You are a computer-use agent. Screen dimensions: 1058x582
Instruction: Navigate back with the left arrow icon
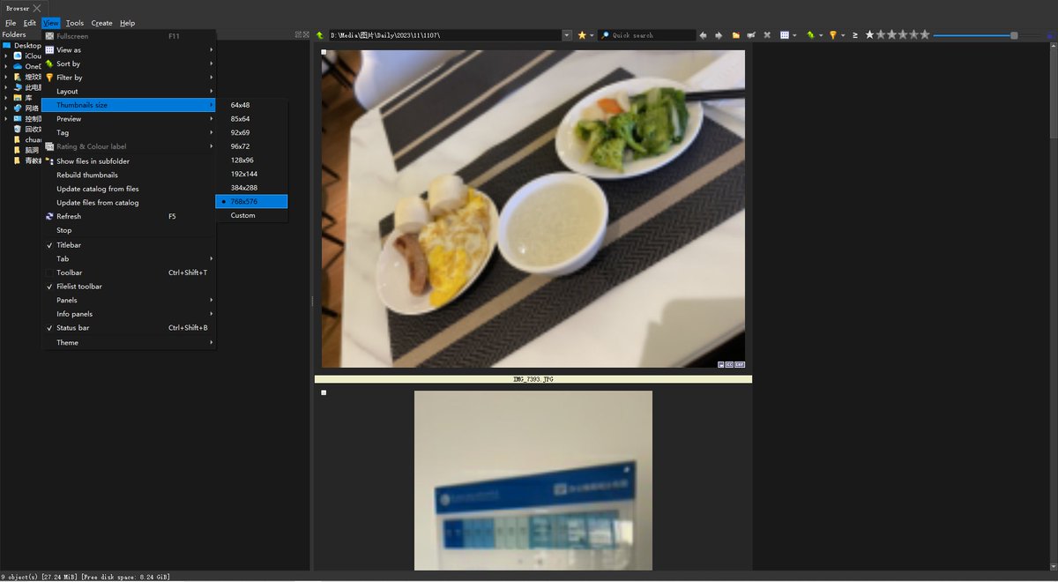[x=703, y=35]
